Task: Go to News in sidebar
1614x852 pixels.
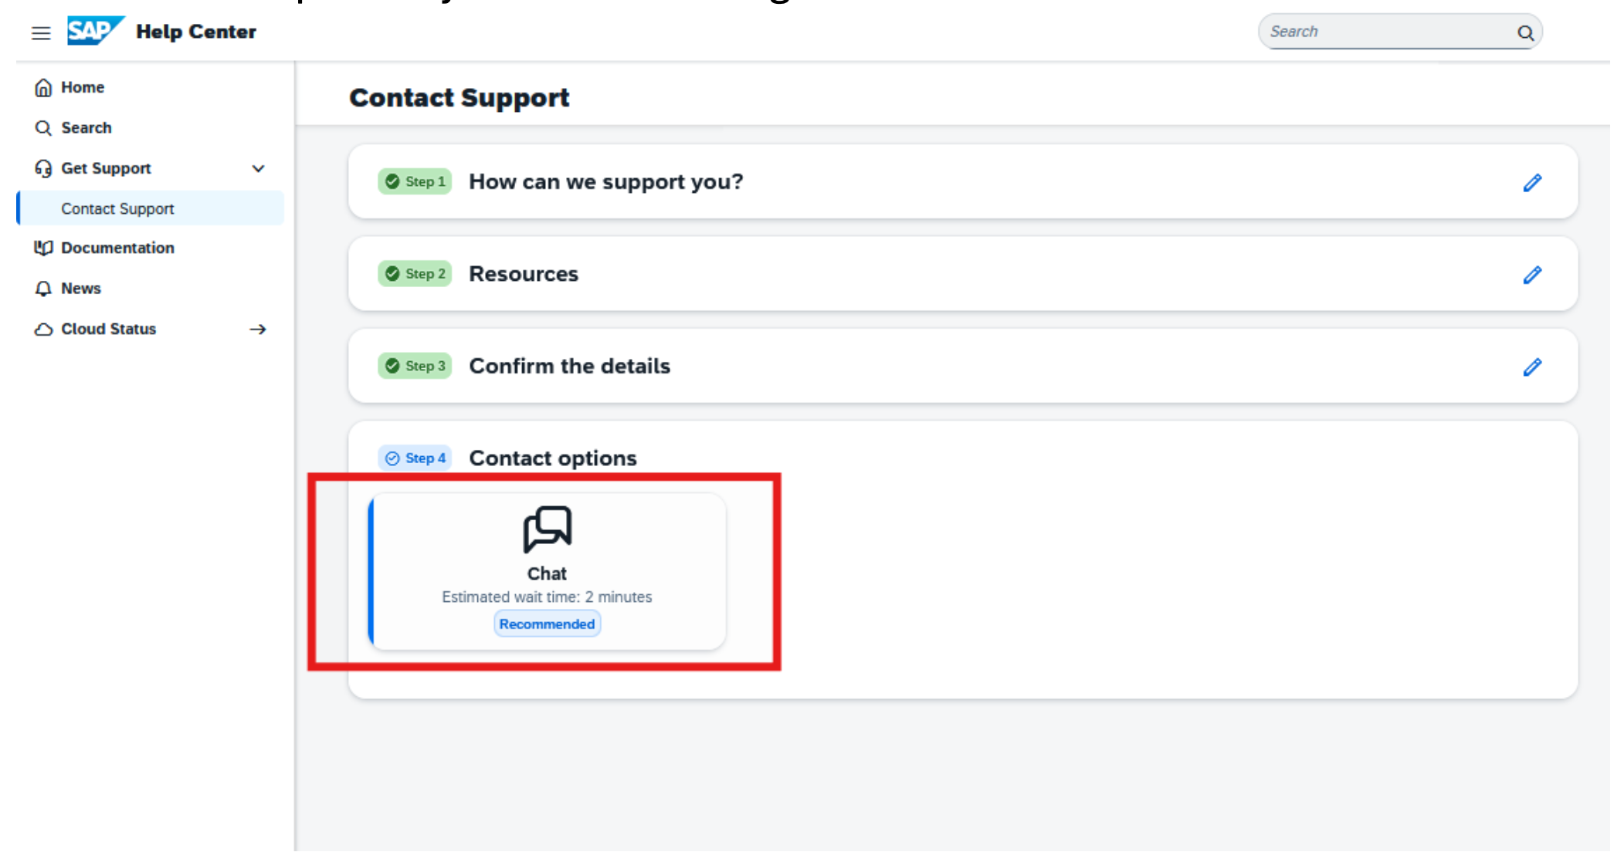Action: point(80,289)
